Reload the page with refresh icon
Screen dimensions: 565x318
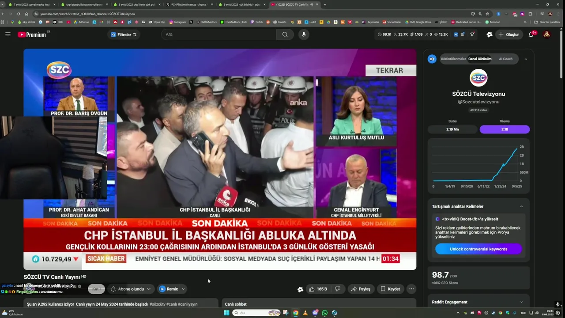tap(19, 14)
